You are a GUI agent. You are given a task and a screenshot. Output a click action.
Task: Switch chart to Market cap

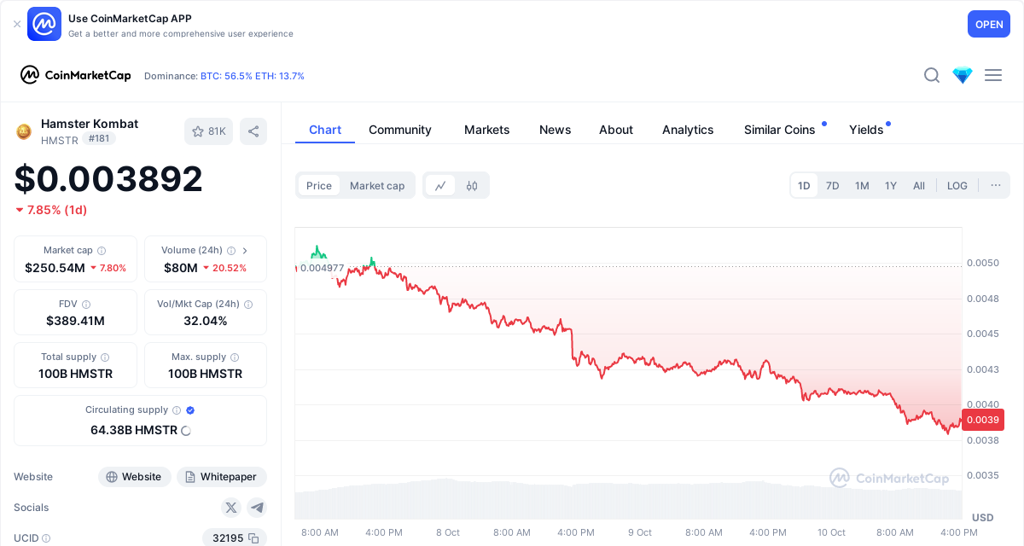tap(377, 185)
